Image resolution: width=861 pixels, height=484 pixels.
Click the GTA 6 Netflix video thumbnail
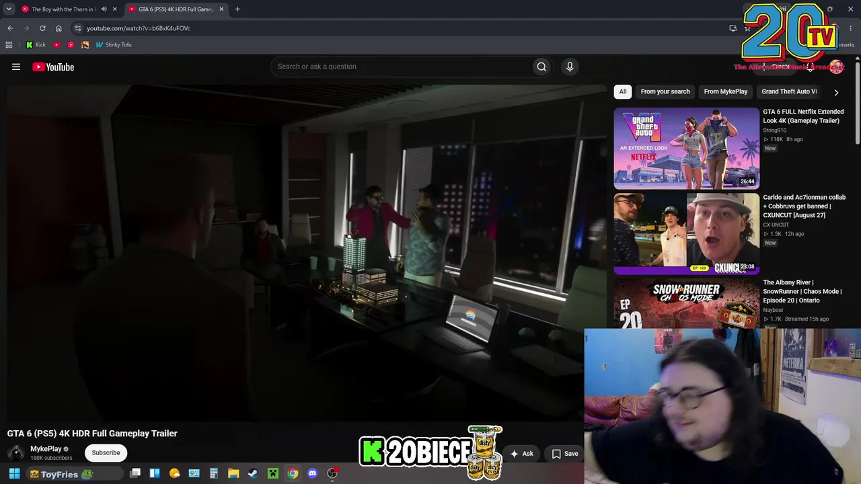686,149
